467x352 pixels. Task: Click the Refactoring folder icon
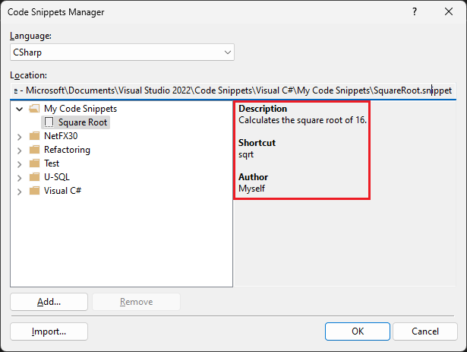click(x=34, y=150)
